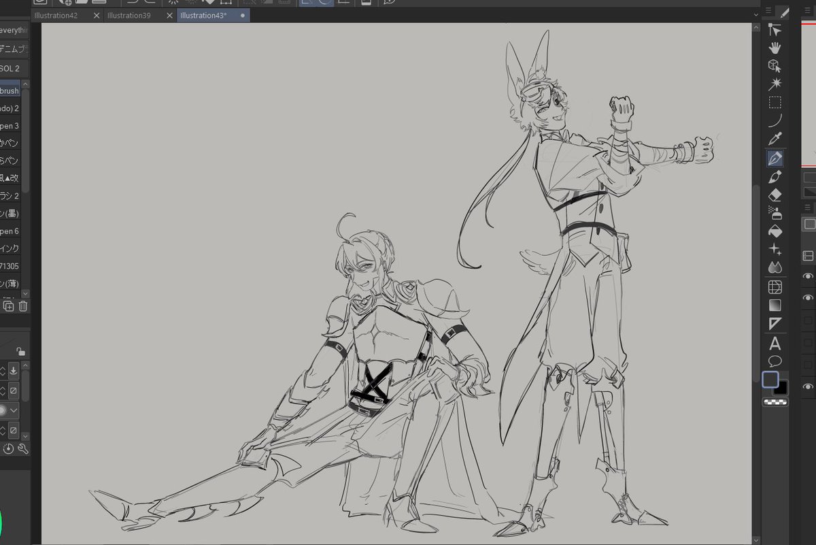Click the download-arrow setting button in tool property
Image resolution: width=816 pixels, height=545 pixels.
tap(13, 371)
